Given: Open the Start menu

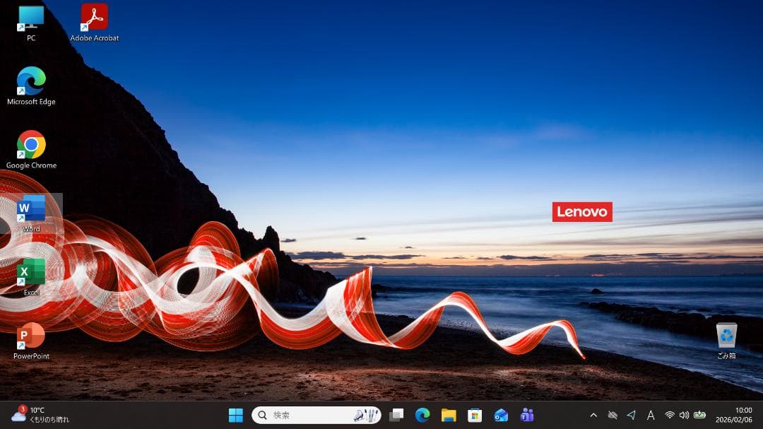Looking at the screenshot, I should click(236, 416).
